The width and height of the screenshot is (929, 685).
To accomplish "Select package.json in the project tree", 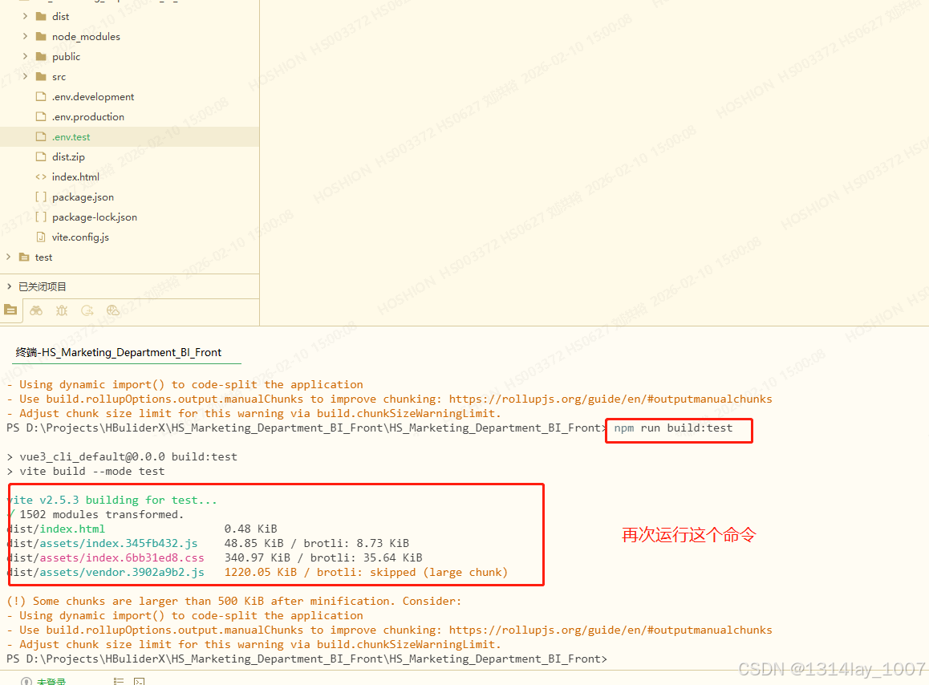I will 83,197.
